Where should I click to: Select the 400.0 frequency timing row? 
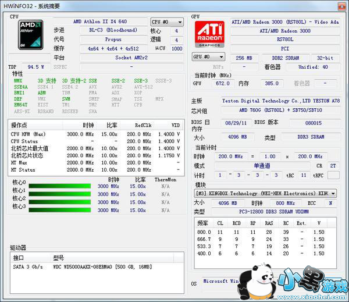pyautogui.click(x=265, y=254)
